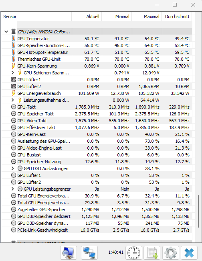Open sensor settings gear icon
This screenshot has width=202, height=261.
(x=171, y=253)
